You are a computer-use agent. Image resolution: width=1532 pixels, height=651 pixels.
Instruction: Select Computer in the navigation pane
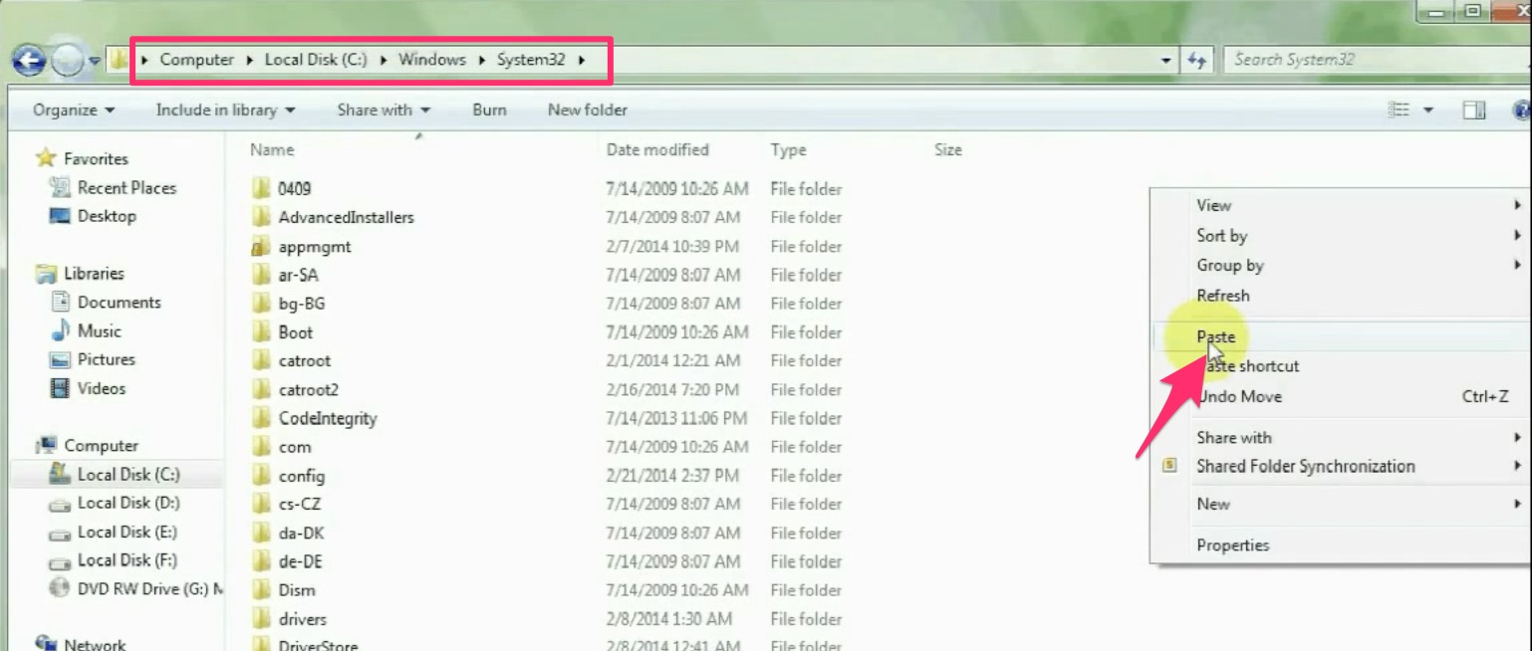[101, 446]
